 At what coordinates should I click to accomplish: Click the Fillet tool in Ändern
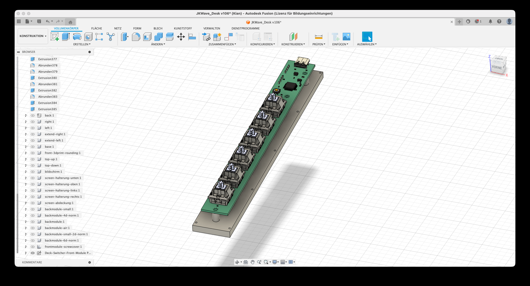(x=136, y=37)
